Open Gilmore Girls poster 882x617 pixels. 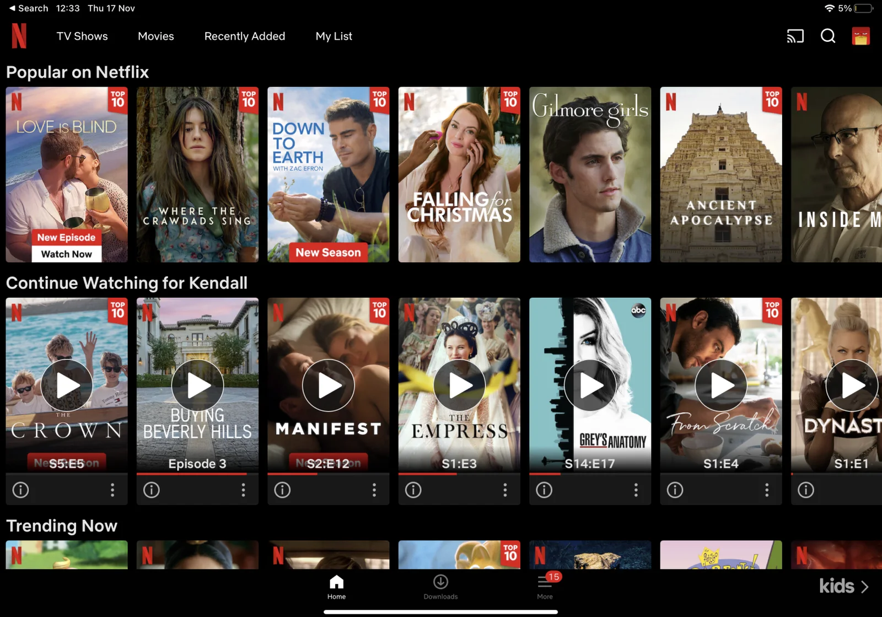pos(590,174)
